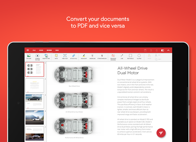The image size is (196, 142).
Task: Choose the Web Picture tool
Action: [x=46, y=56]
